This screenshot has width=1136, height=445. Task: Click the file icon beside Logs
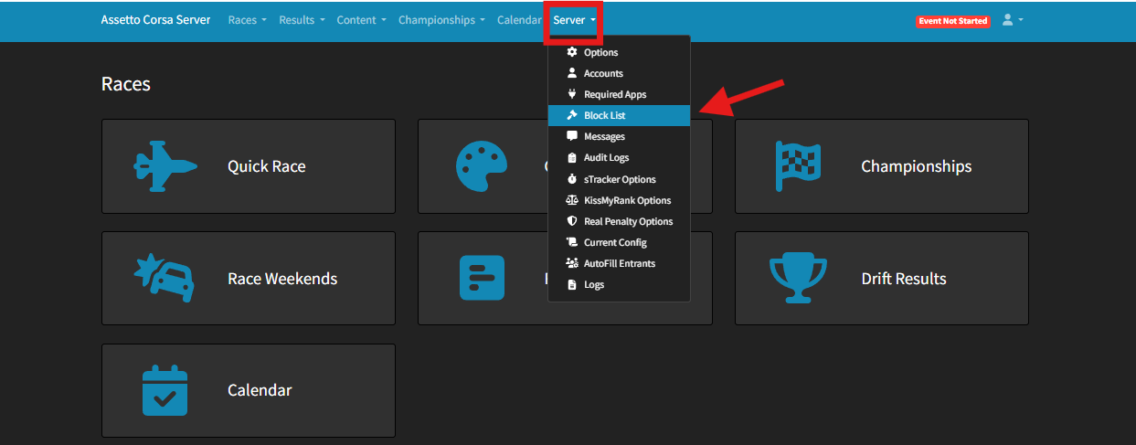coord(572,284)
